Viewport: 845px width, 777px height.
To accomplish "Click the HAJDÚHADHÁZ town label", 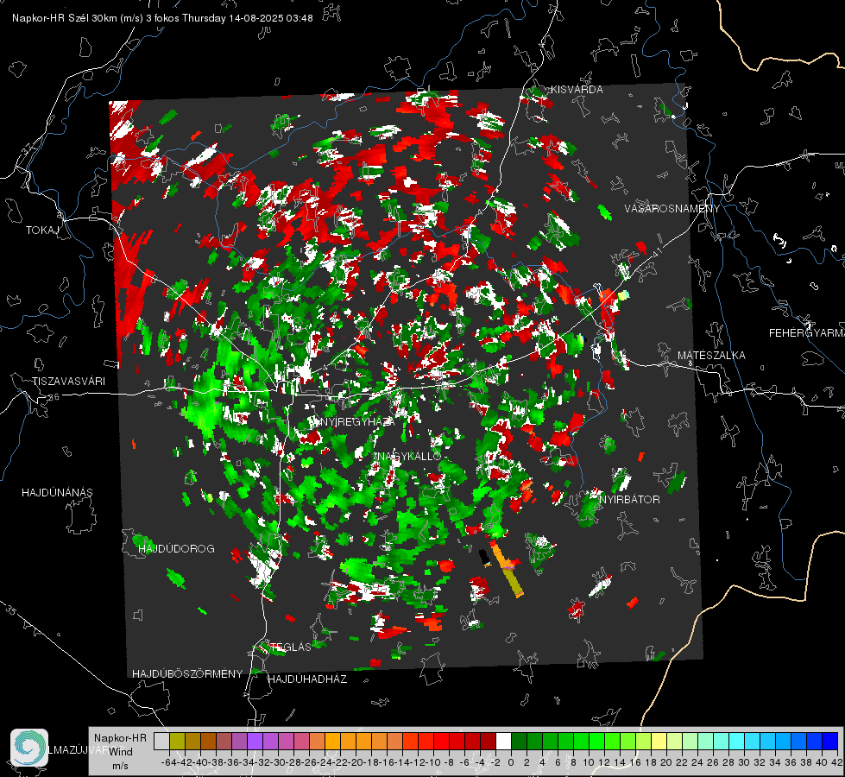I will 307,679.
